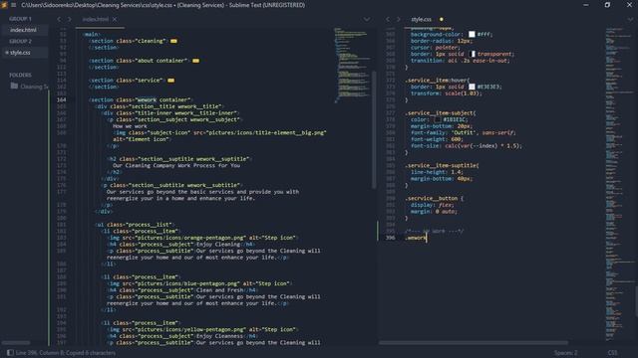
Task: Restore down the Sublime Text window
Action: (607, 5)
